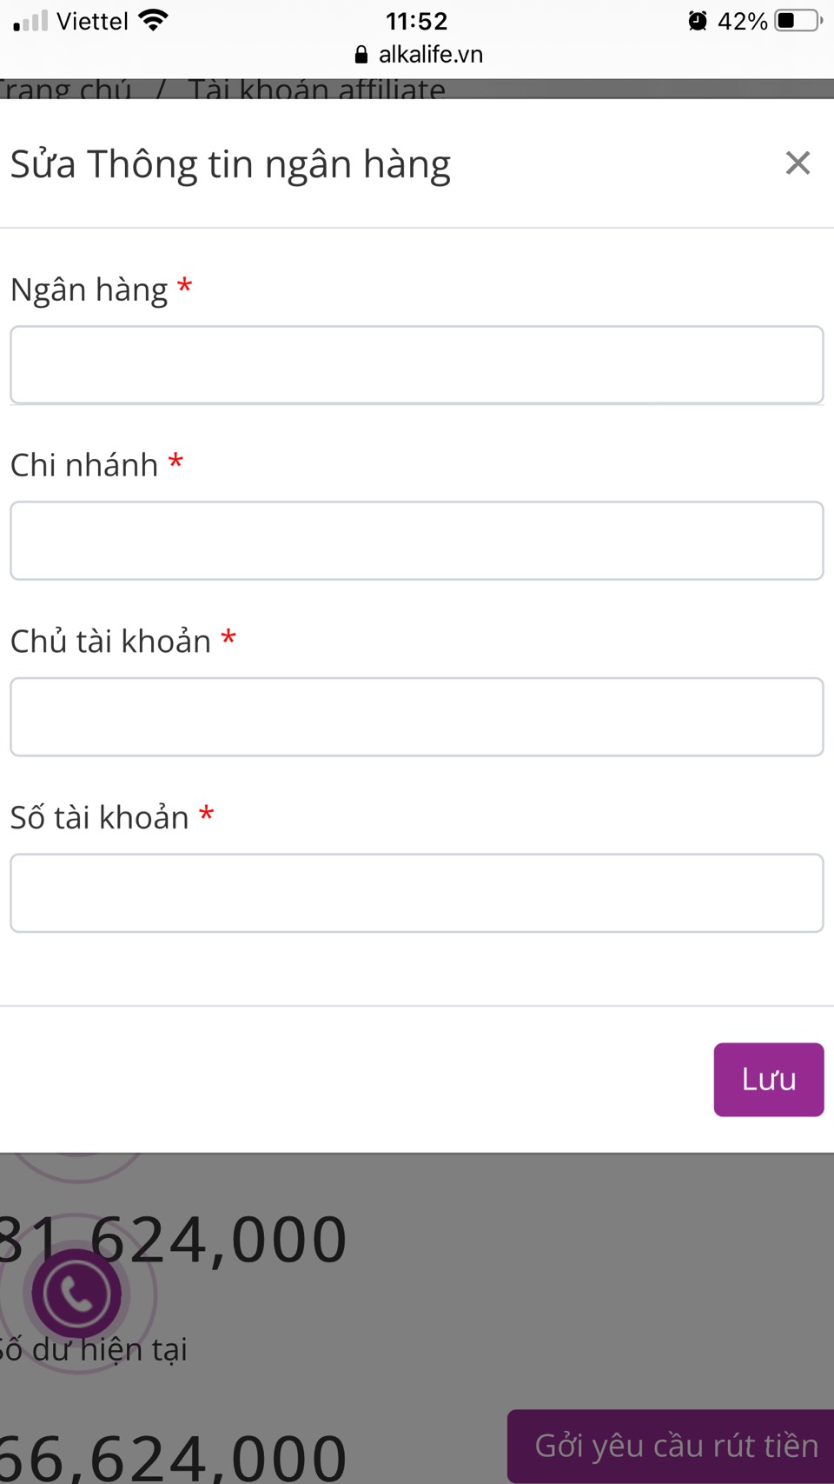Go to Trang chủ breadcrumb link
The image size is (834, 1484).
[x=65, y=90]
